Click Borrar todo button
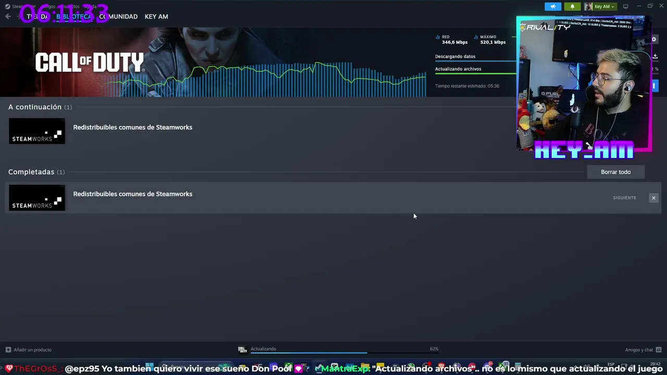Screen dimensions: 667x375 pyautogui.click(x=615, y=172)
